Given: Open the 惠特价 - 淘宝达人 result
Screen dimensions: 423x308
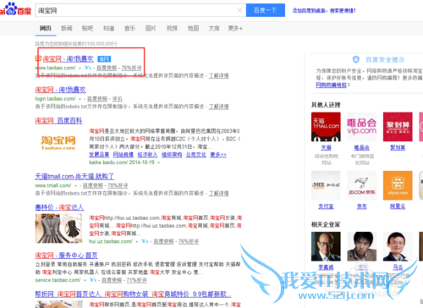Looking at the screenshot, I should click(x=59, y=207).
